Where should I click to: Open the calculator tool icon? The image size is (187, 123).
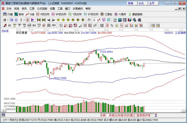(120, 20)
